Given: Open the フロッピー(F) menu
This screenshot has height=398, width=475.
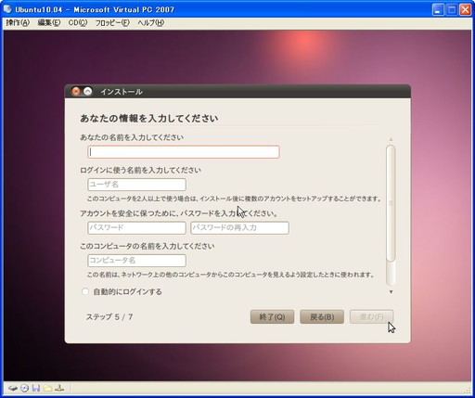Looking at the screenshot, I should pyautogui.click(x=112, y=23).
